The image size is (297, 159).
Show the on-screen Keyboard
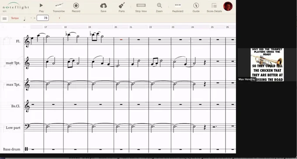tap(178, 7)
